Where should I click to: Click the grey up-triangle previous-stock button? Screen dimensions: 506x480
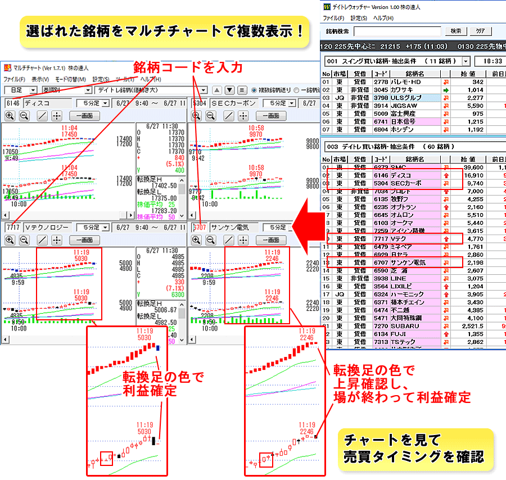(x=217, y=90)
